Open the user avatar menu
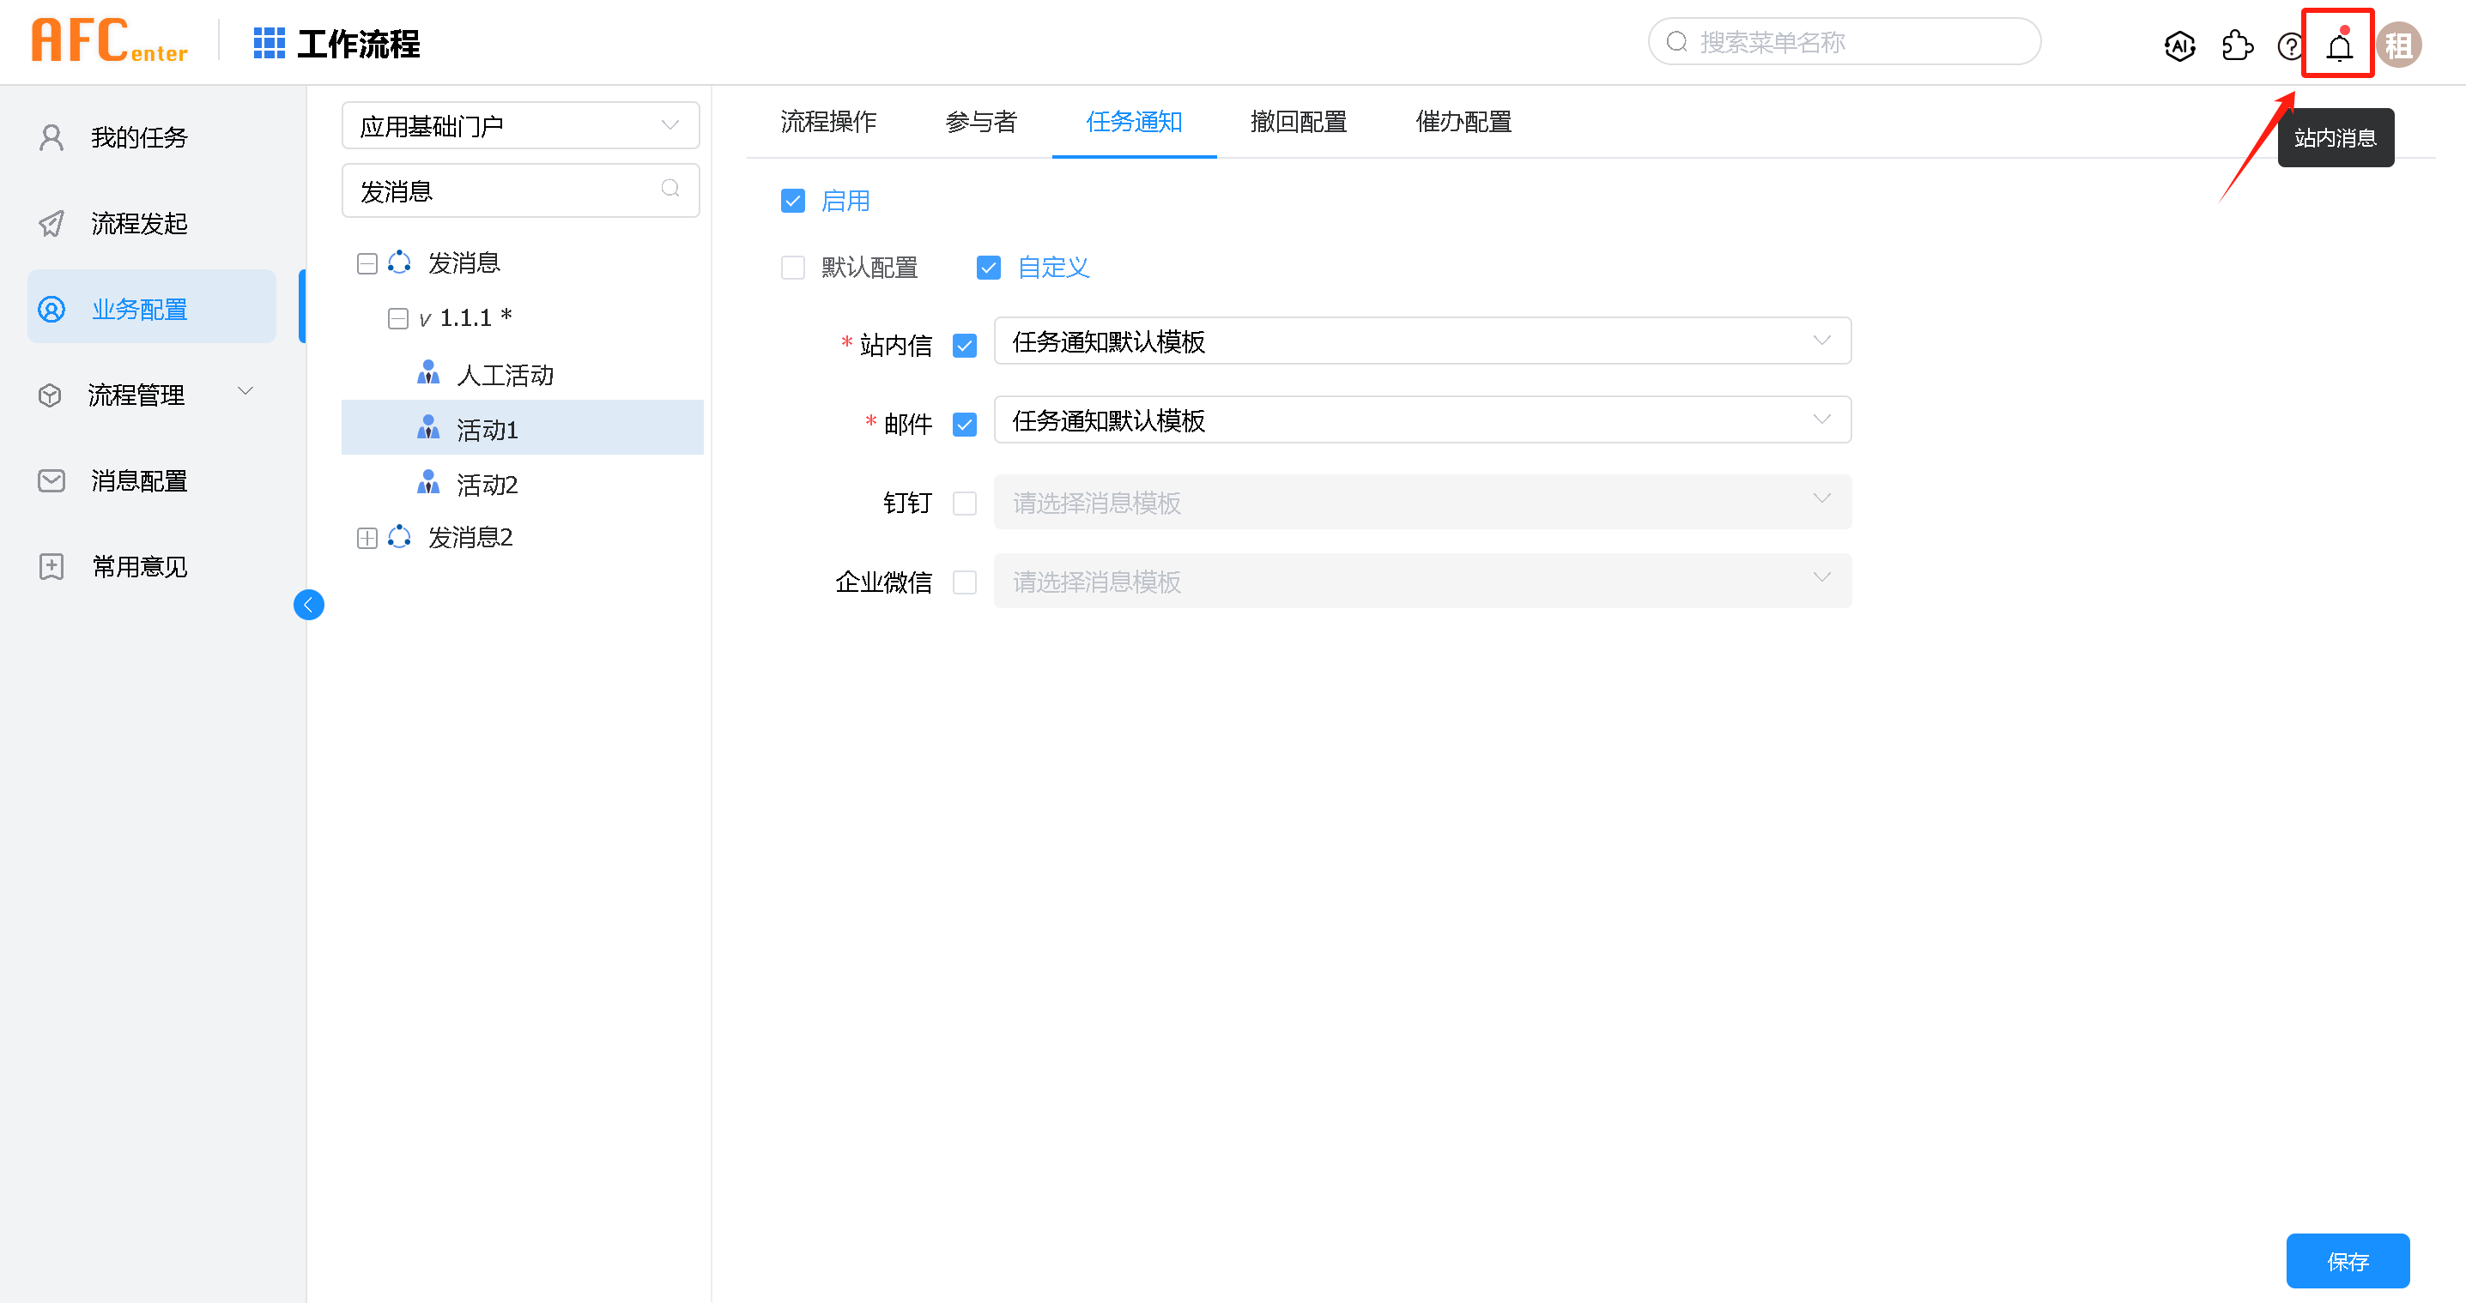 coord(2399,45)
